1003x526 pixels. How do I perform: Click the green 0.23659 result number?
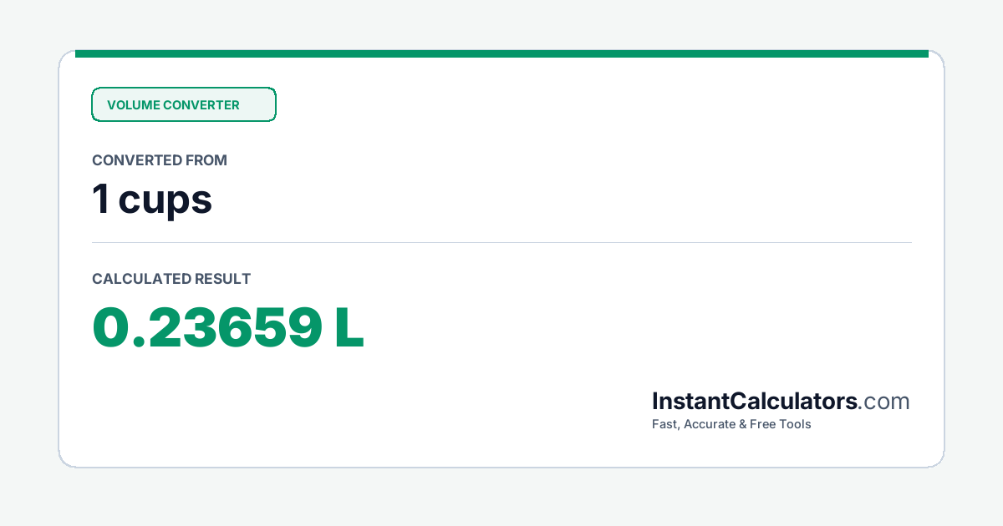pos(206,327)
